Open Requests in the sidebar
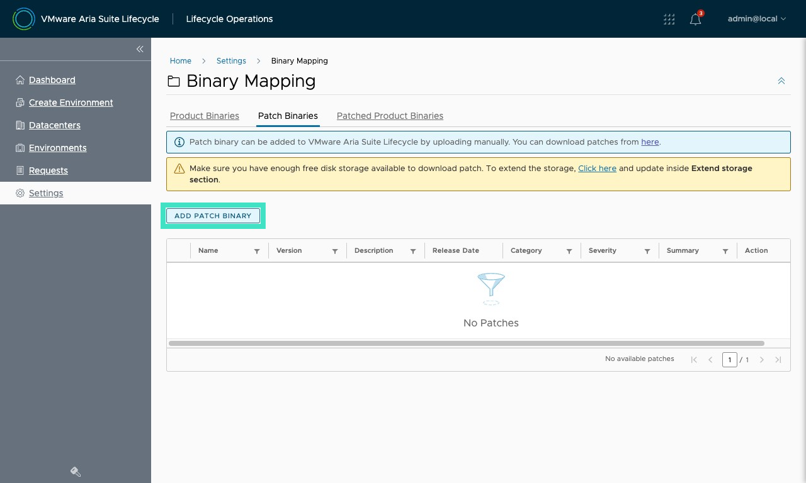 pos(48,170)
